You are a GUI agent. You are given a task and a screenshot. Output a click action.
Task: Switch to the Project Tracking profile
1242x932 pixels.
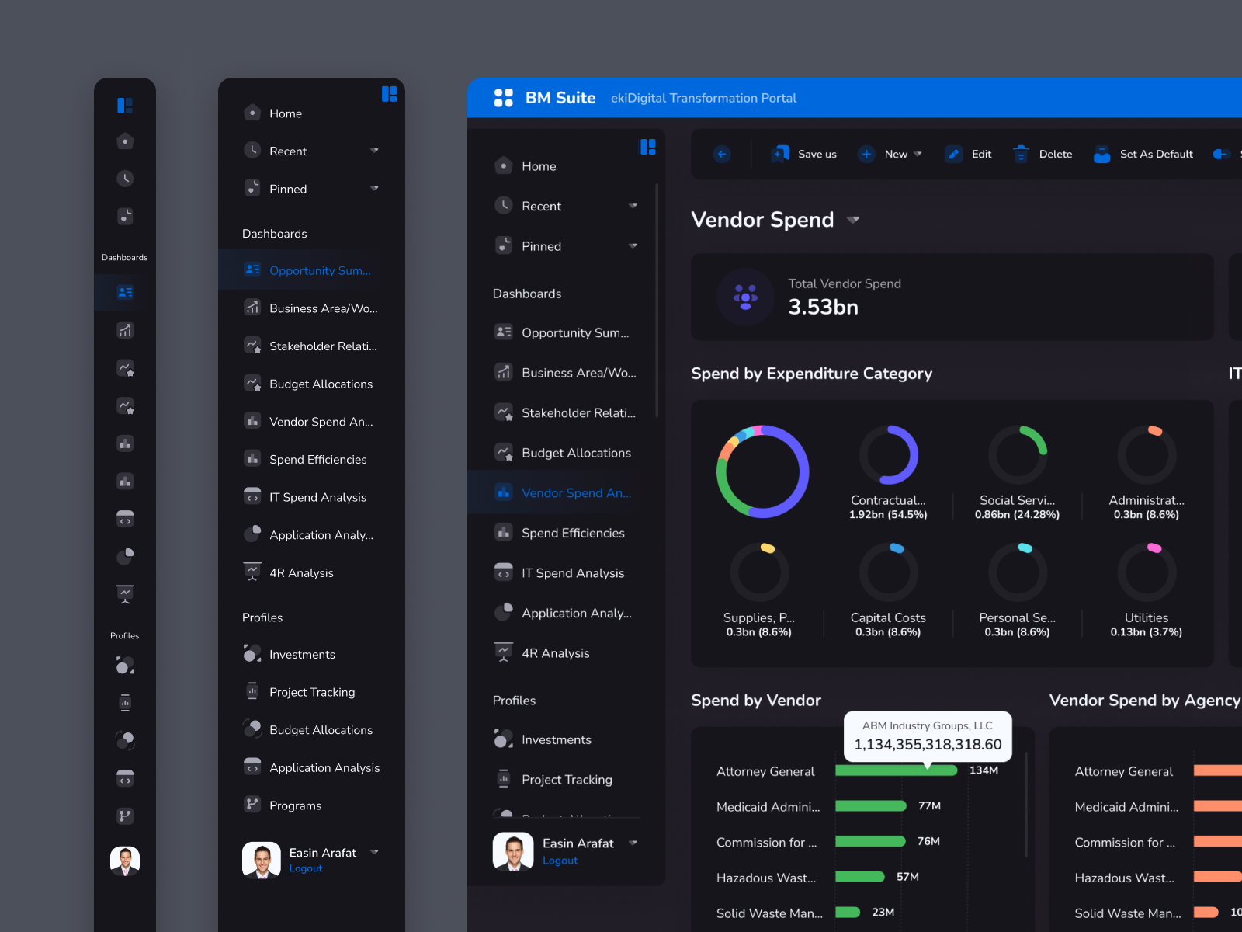pos(566,779)
